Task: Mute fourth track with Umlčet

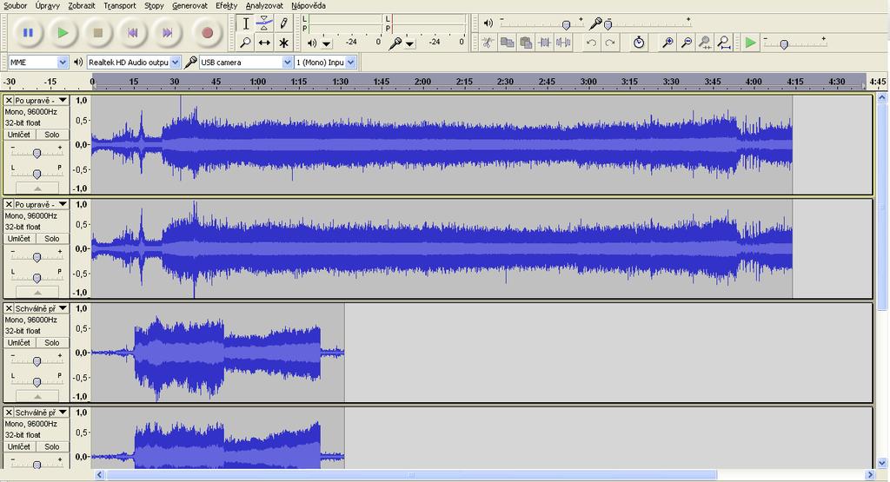Action: point(19,447)
